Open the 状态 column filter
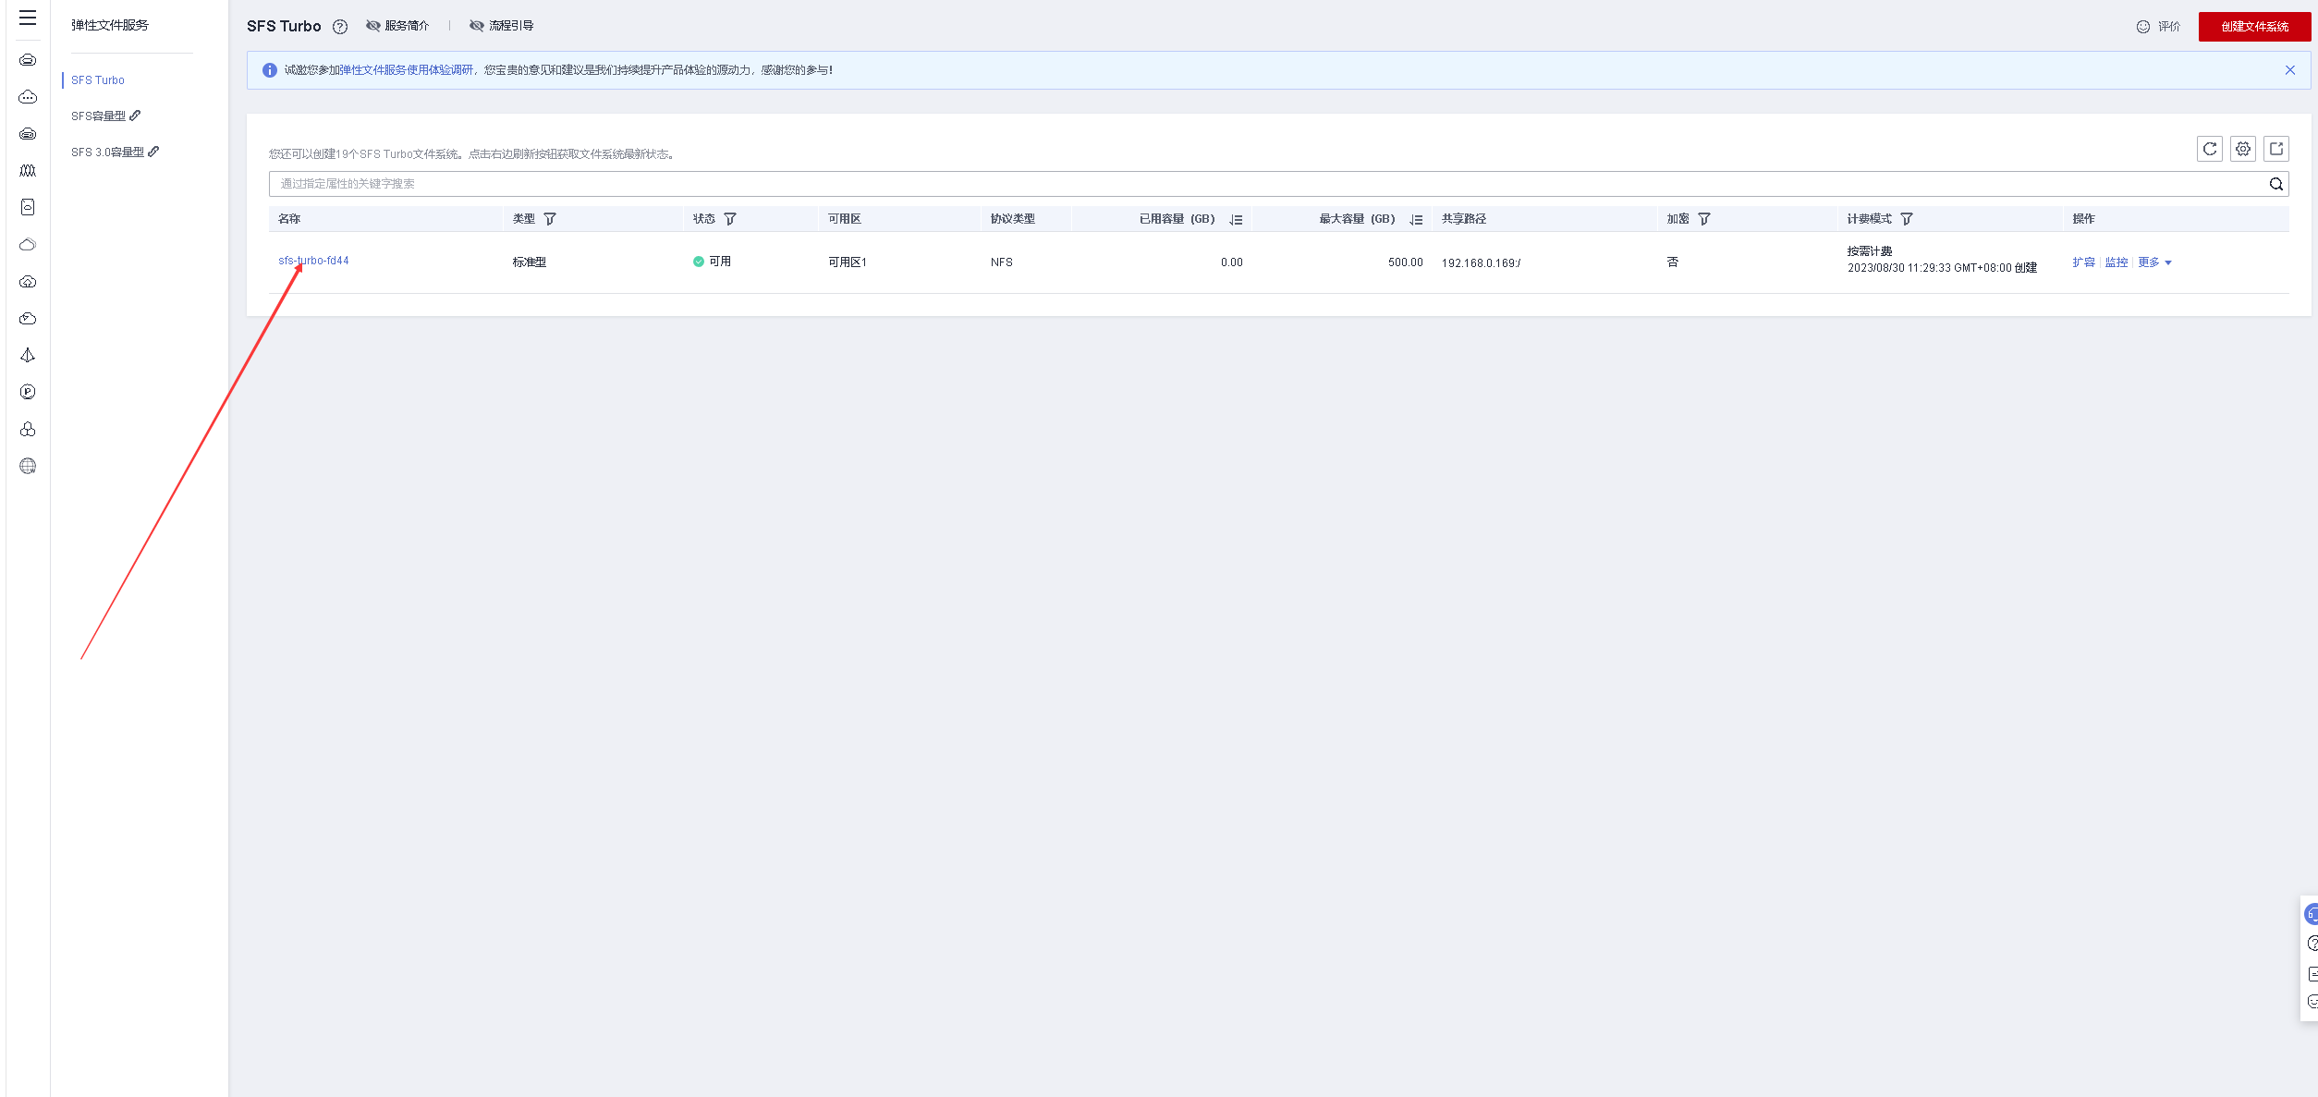This screenshot has width=2318, height=1097. (730, 219)
